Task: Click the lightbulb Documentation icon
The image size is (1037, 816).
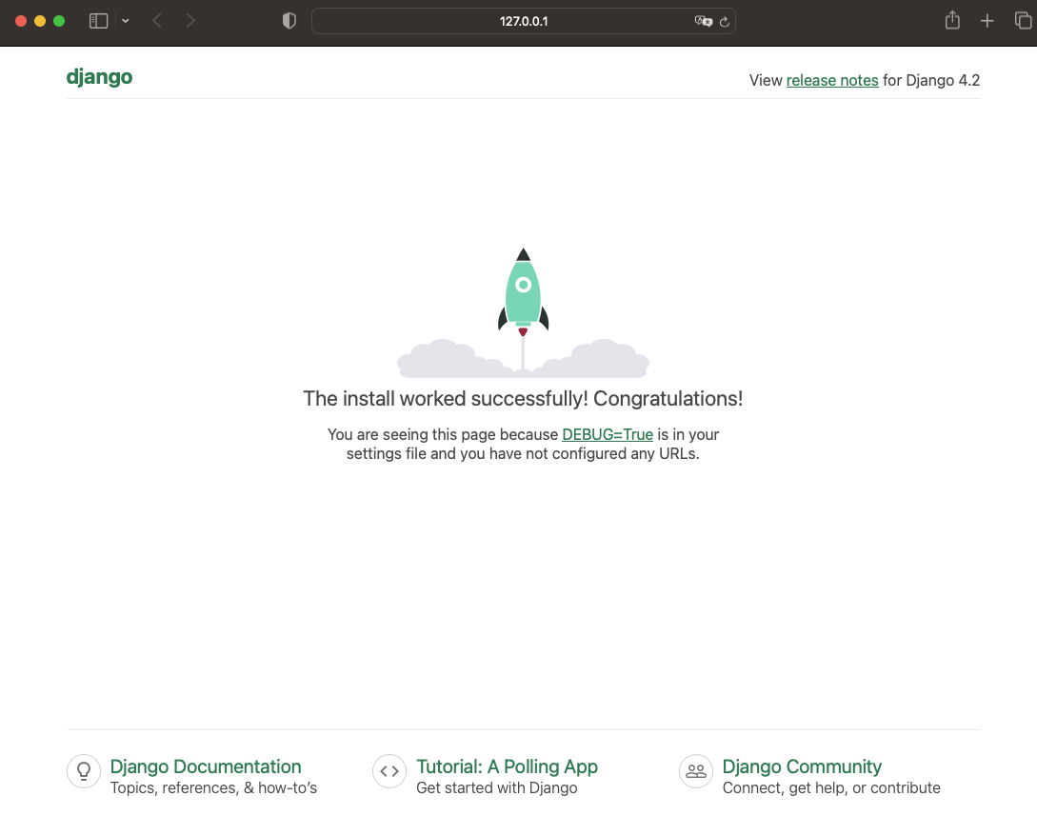Action: (x=84, y=771)
